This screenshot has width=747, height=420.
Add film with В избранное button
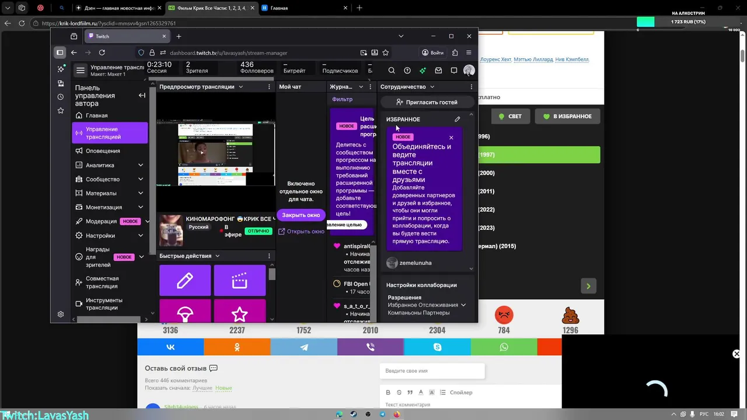point(567,116)
